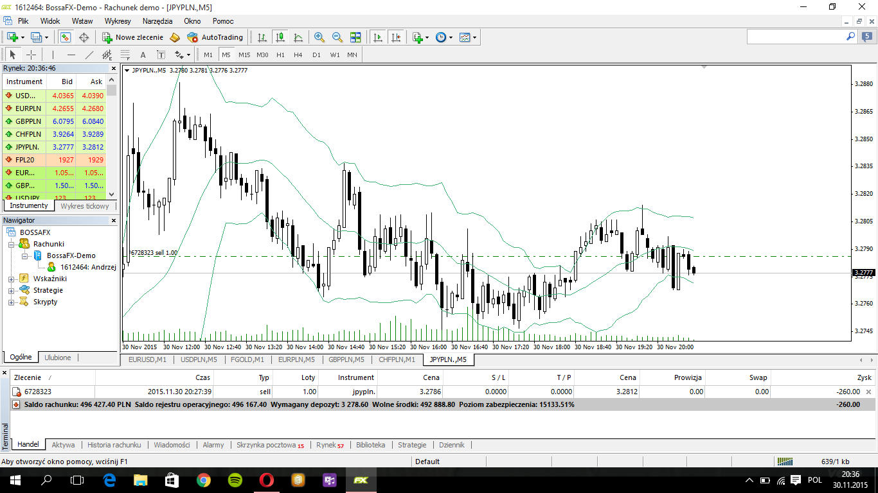The height and width of the screenshot is (493, 878).
Task: Open Windows Start menu
Action: point(15,480)
